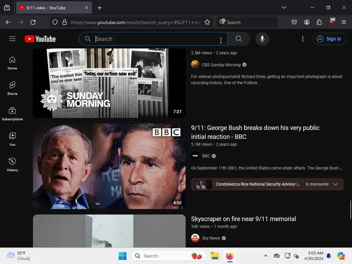Open History from the sidebar
The height and width of the screenshot is (264, 352).
[x=12, y=165]
